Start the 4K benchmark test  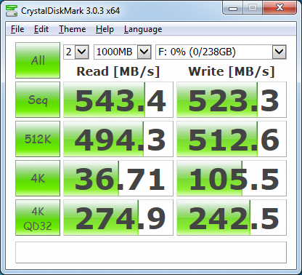[x=38, y=178]
